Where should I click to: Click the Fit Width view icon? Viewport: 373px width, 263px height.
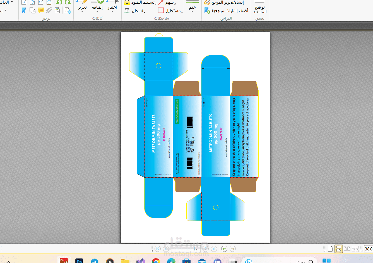[40, 2]
